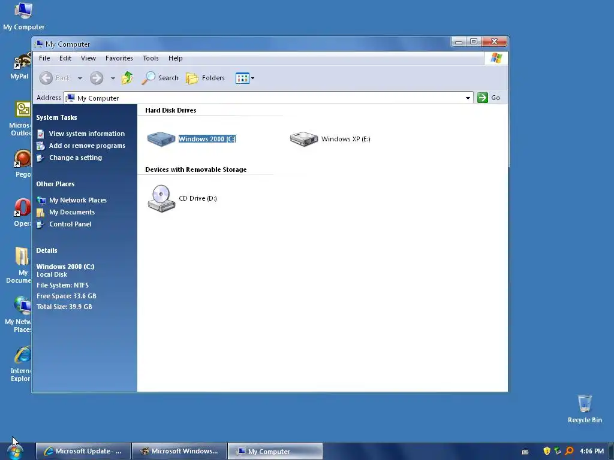The image size is (614, 460).
Task: Click the Go button
Action: click(489, 98)
